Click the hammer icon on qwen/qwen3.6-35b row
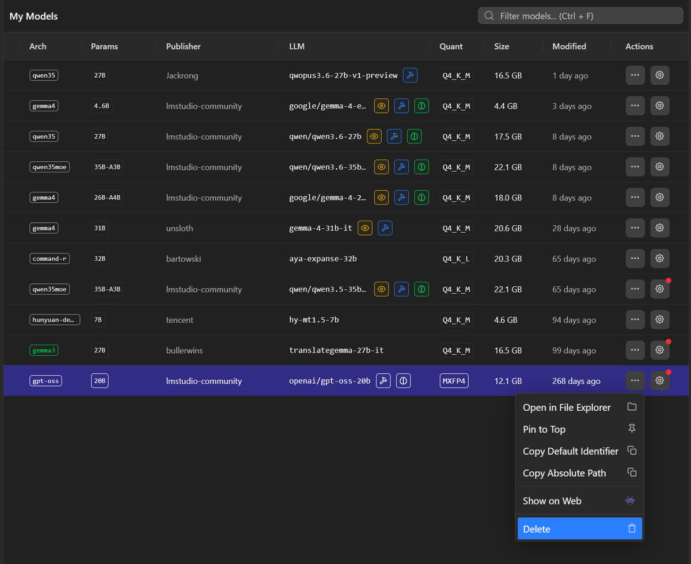691x564 pixels. [401, 167]
